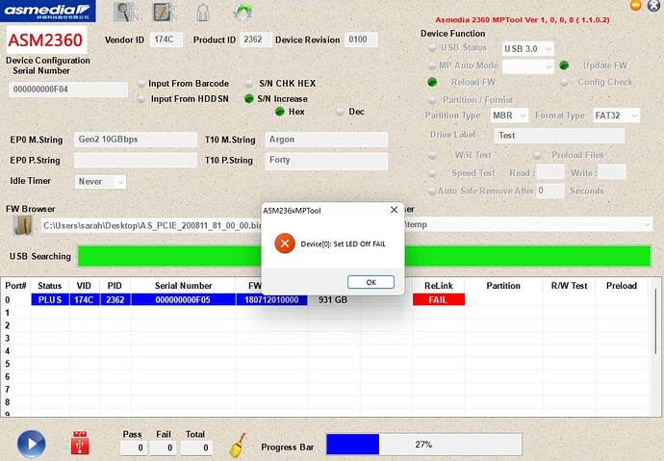Image resolution: width=664 pixels, height=461 pixels.
Task: Select Input From HDD SN option
Action: click(x=141, y=99)
